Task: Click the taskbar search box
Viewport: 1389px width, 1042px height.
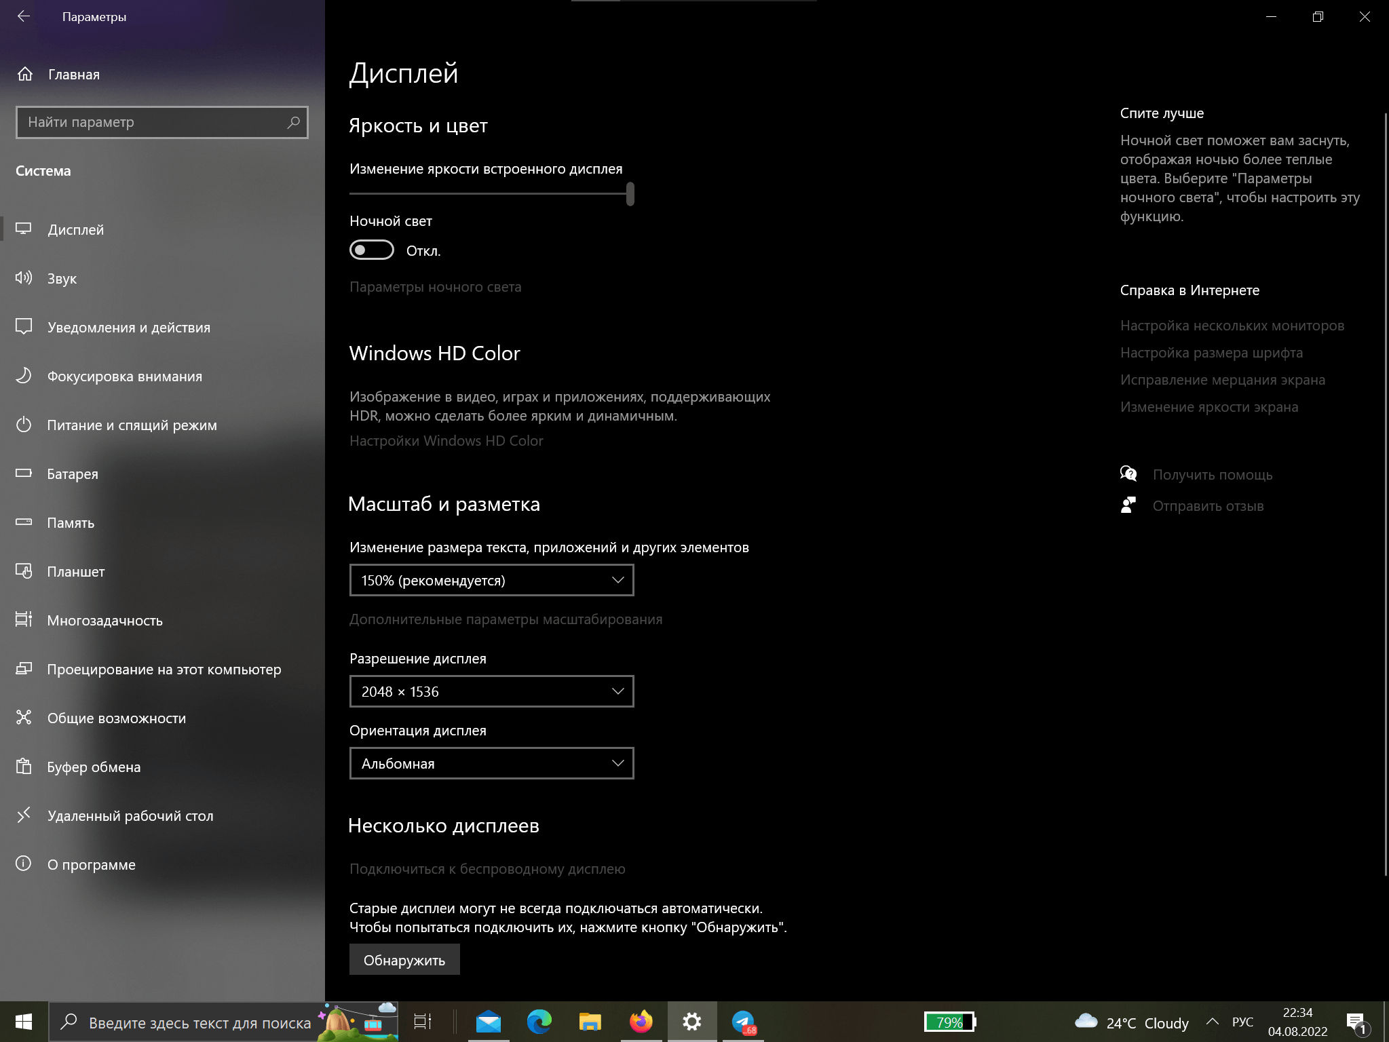Action: click(224, 1022)
